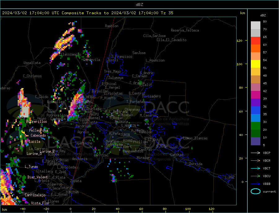This screenshot has height=213, width=279.
Task: Click the L_Asuncion place label
Action: coord(155,60)
